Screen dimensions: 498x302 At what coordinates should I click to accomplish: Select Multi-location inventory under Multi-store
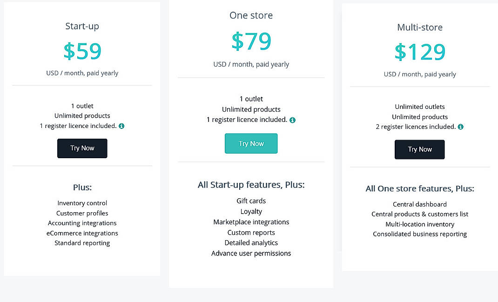pyautogui.click(x=419, y=224)
